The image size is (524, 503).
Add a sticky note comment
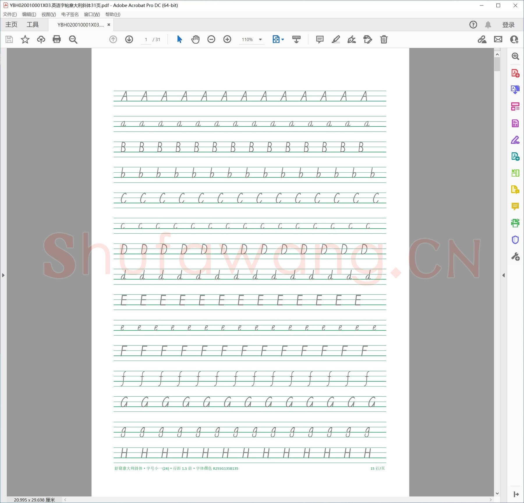320,39
